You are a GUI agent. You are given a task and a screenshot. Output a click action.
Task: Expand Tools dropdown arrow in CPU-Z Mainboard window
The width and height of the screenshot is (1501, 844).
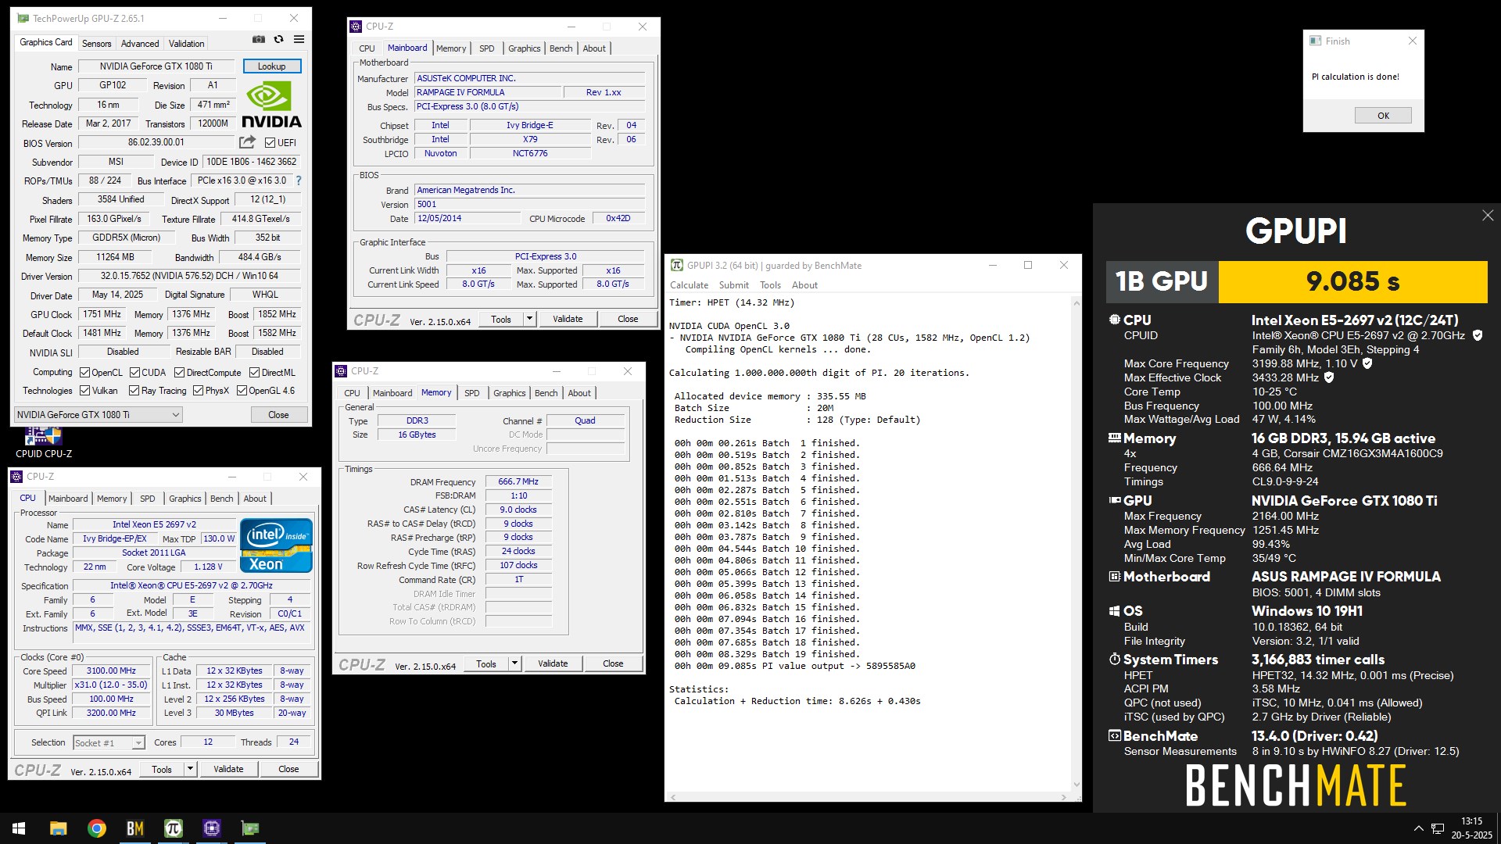529,319
